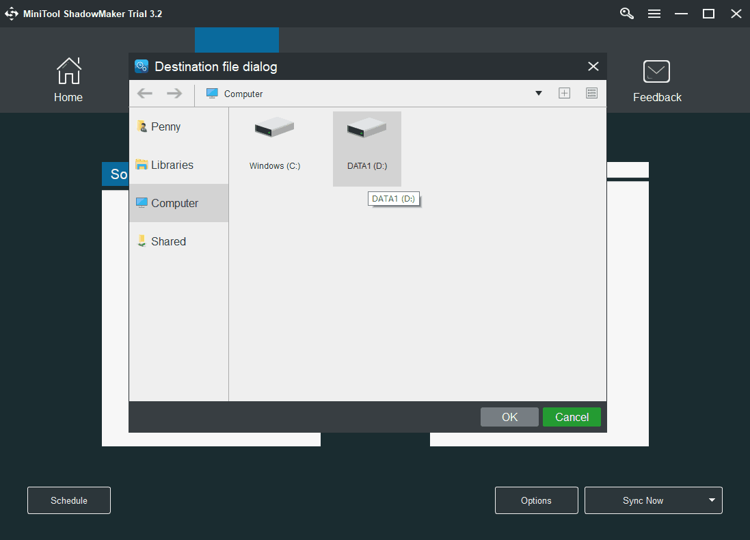Switch to list view icon

(x=591, y=93)
